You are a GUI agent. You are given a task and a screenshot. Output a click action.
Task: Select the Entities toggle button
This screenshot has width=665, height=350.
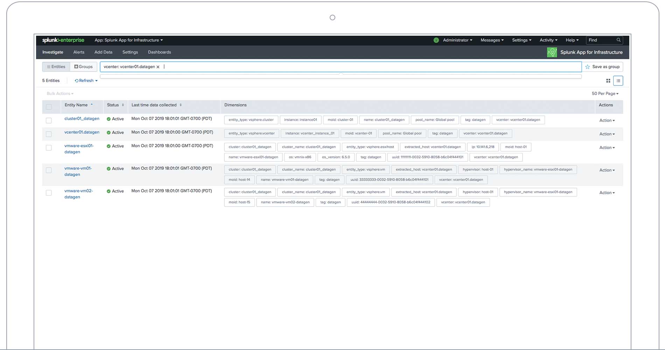coord(56,67)
